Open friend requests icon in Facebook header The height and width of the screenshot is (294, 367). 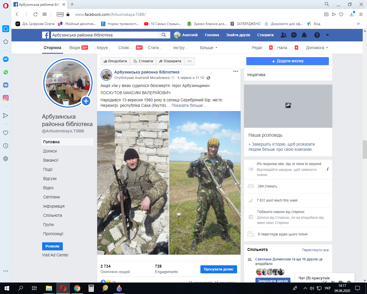(x=284, y=35)
